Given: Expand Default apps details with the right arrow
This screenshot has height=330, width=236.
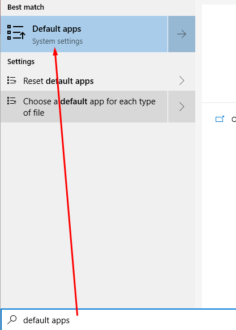Looking at the screenshot, I should click(x=182, y=34).
